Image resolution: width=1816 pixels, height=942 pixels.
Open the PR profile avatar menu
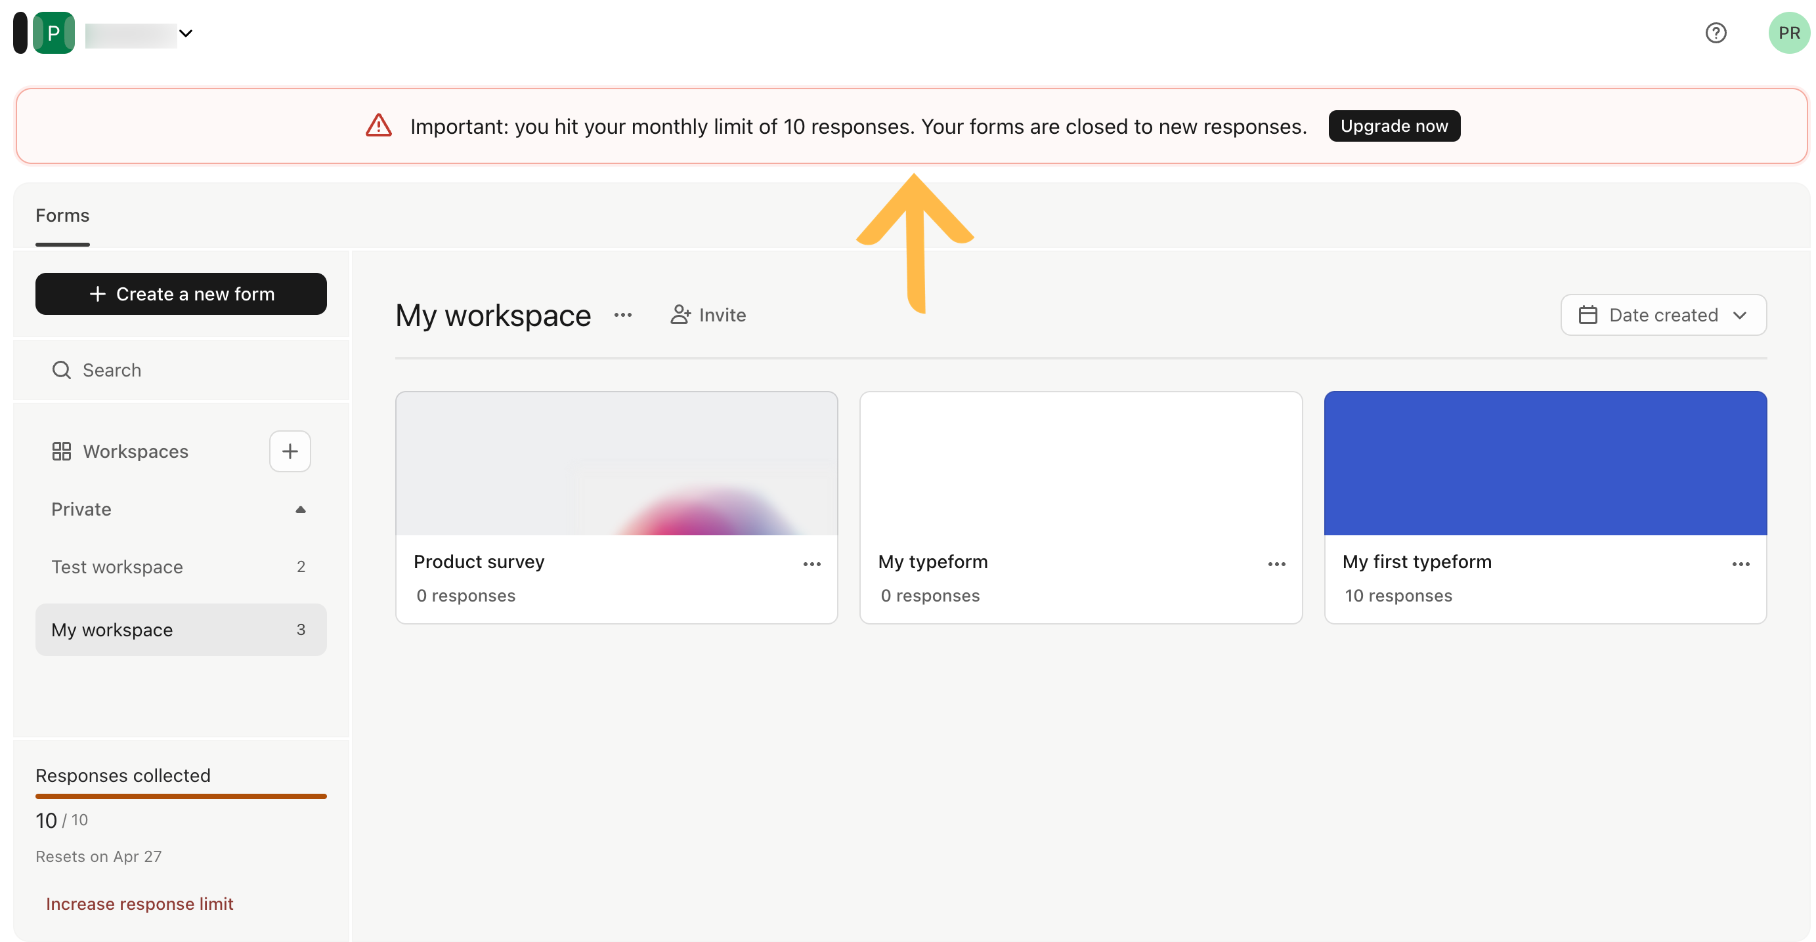click(x=1788, y=33)
